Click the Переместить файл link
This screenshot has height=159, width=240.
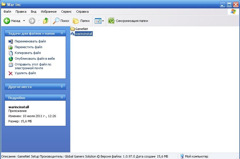click(29, 47)
